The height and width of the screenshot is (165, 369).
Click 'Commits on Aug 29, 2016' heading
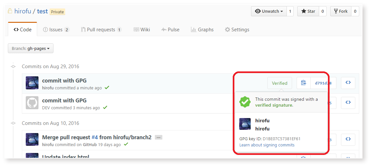click(x=51, y=67)
